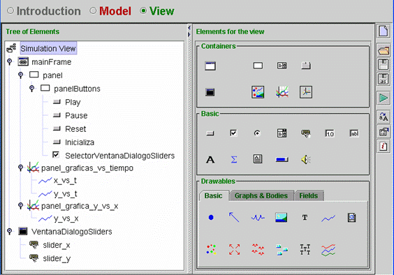Open the font settings aA icon
This screenshot has height=275, width=394.
(384, 117)
